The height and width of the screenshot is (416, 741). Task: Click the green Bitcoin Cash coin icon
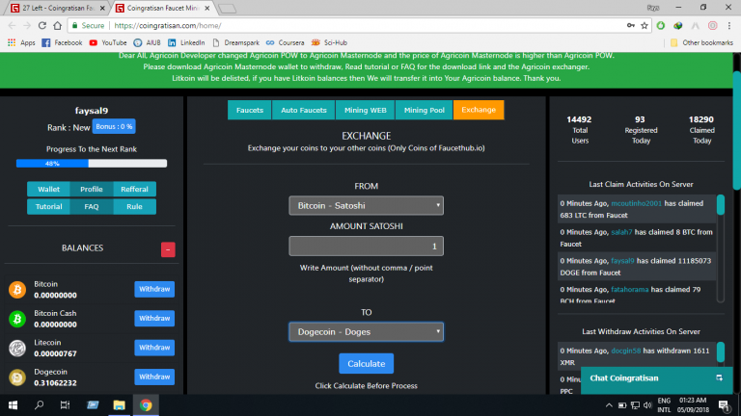17,319
